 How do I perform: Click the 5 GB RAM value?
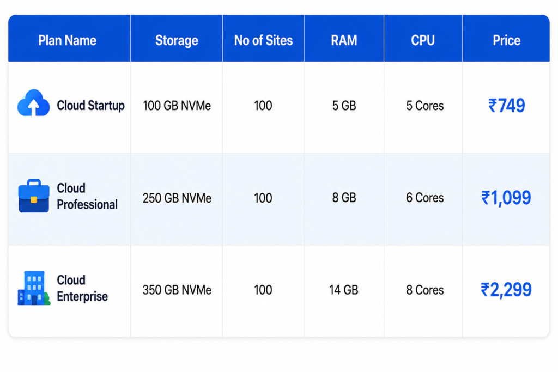344,106
